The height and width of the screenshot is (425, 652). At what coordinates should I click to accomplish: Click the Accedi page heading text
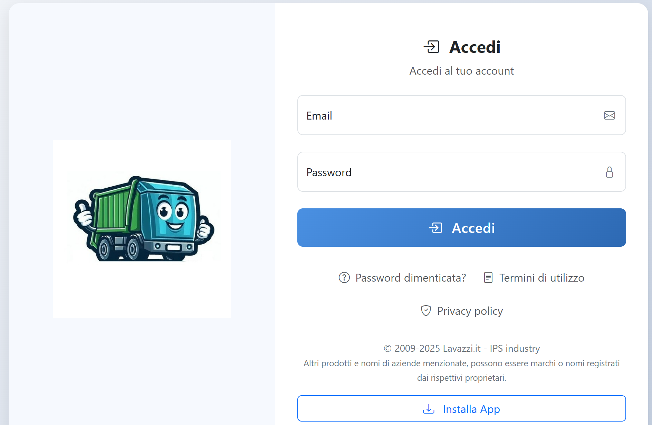[475, 47]
